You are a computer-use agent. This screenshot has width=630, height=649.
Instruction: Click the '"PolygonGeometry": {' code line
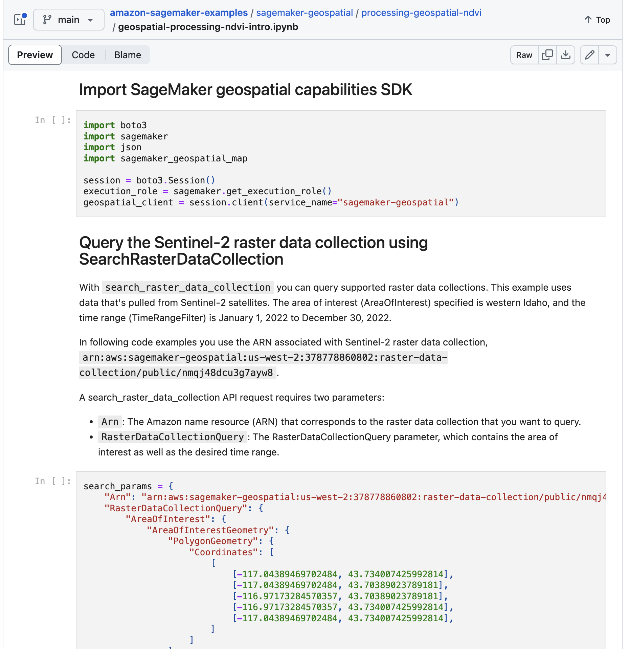(221, 541)
